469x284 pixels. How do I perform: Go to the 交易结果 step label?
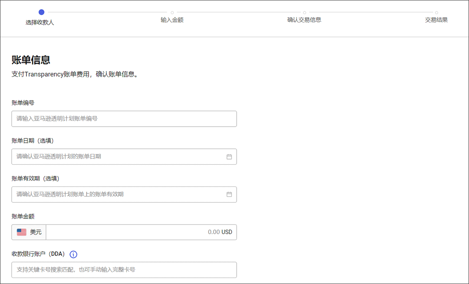(x=436, y=20)
